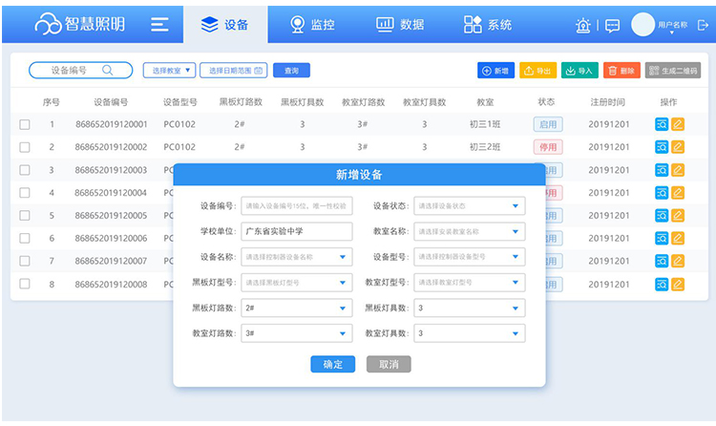Click the 确定 button in dialog
This screenshot has width=716, height=426.
pos(333,364)
